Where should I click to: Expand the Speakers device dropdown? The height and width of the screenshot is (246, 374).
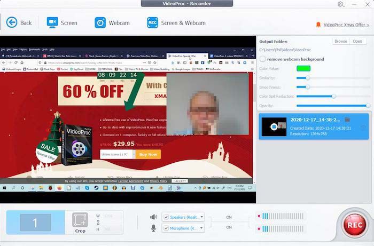click(202, 217)
